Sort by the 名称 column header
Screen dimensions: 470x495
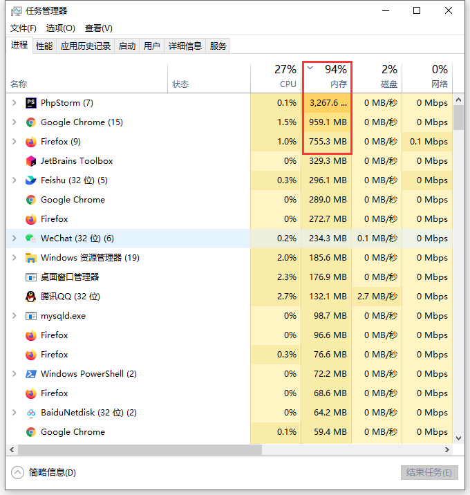pyautogui.click(x=87, y=77)
